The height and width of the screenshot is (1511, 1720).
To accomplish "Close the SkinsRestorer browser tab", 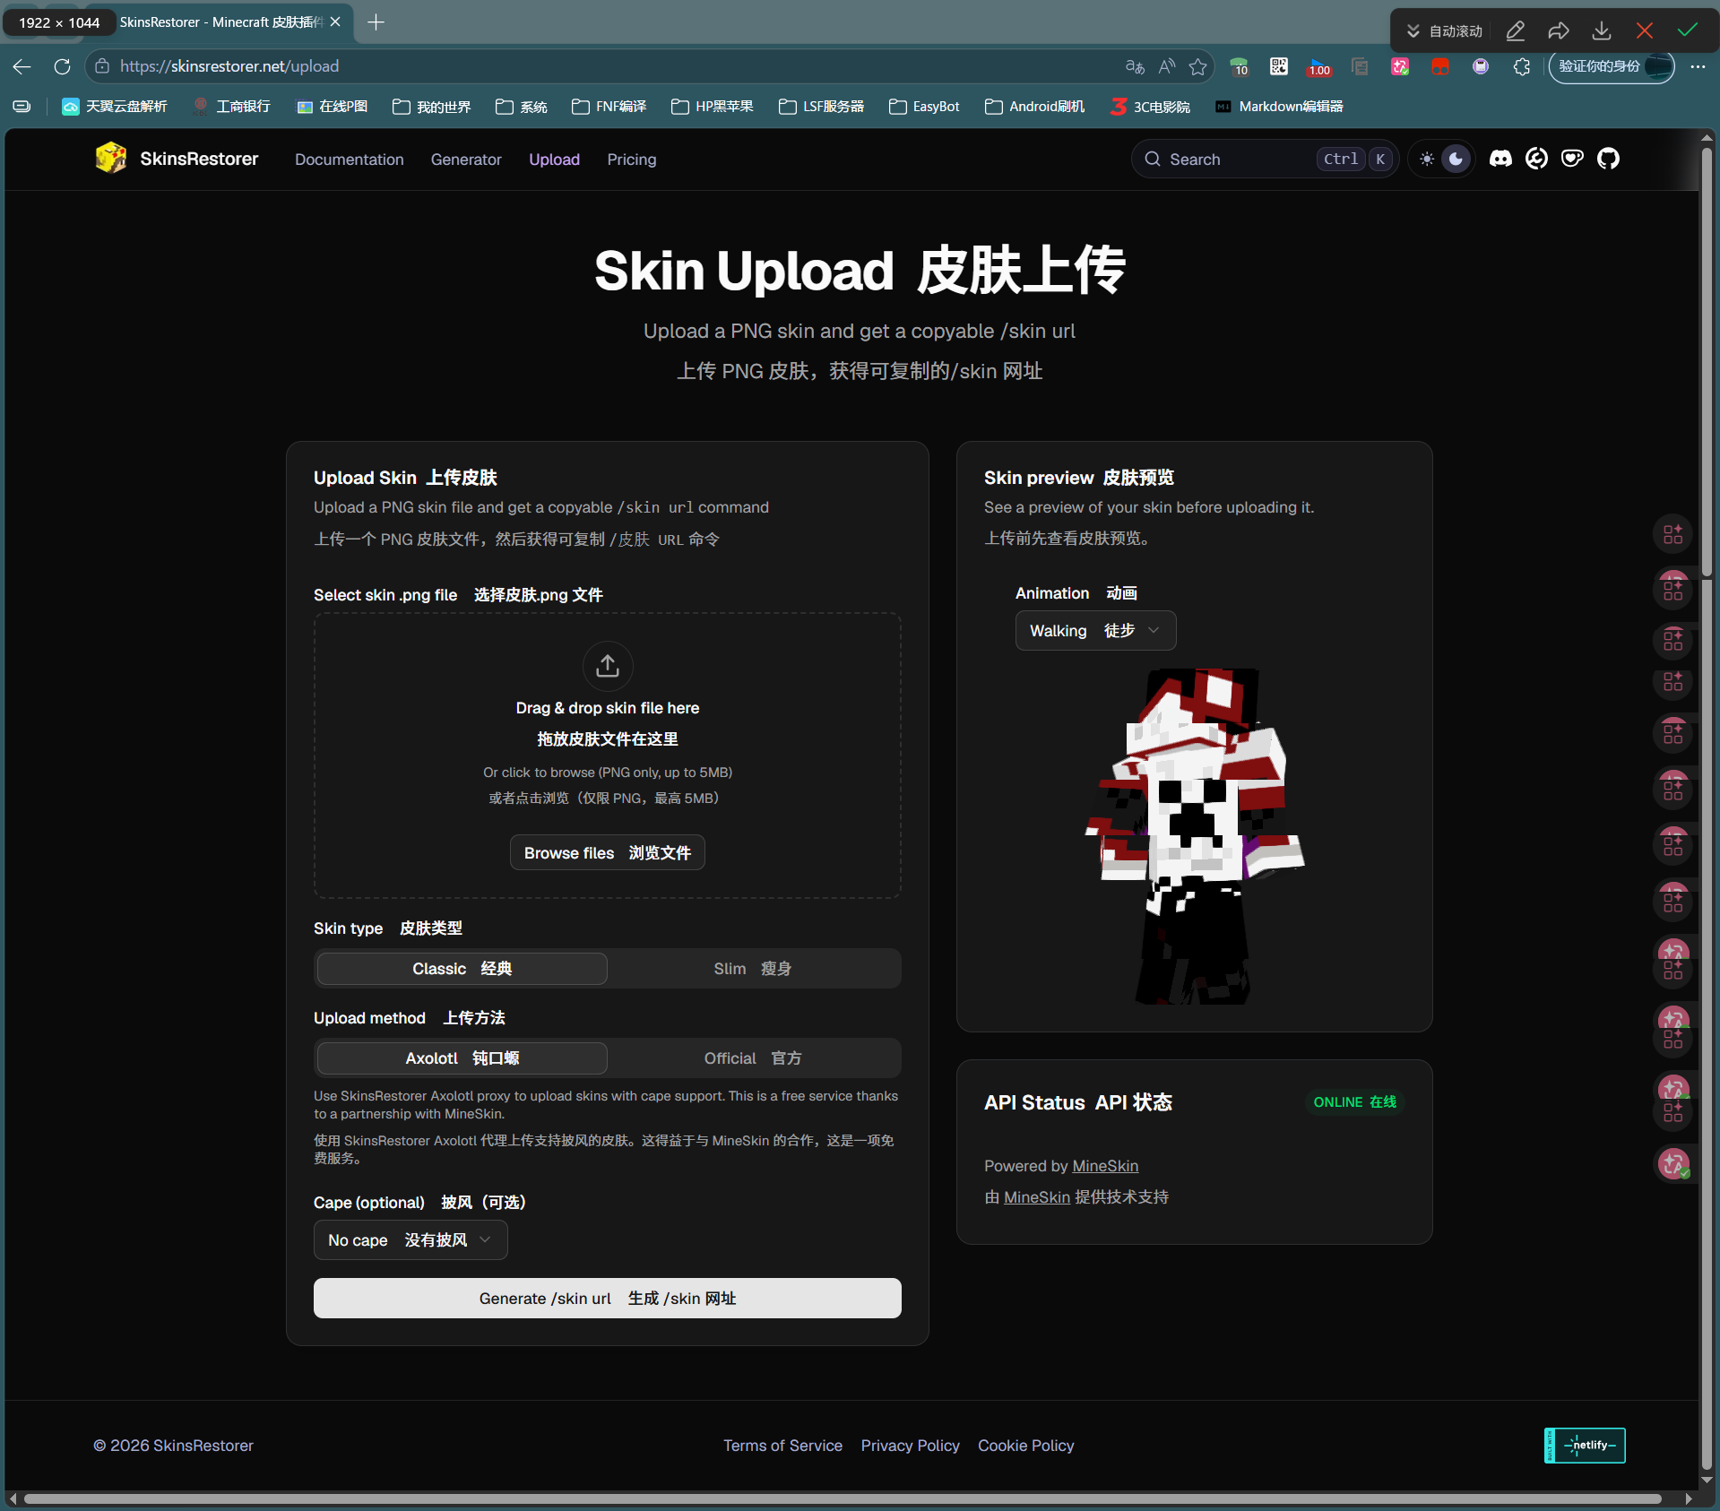I will (335, 22).
